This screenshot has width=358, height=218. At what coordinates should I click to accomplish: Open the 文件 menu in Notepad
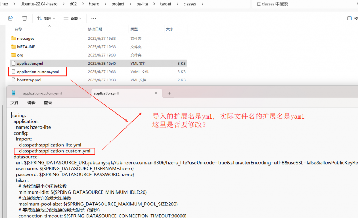coord(15,103)
